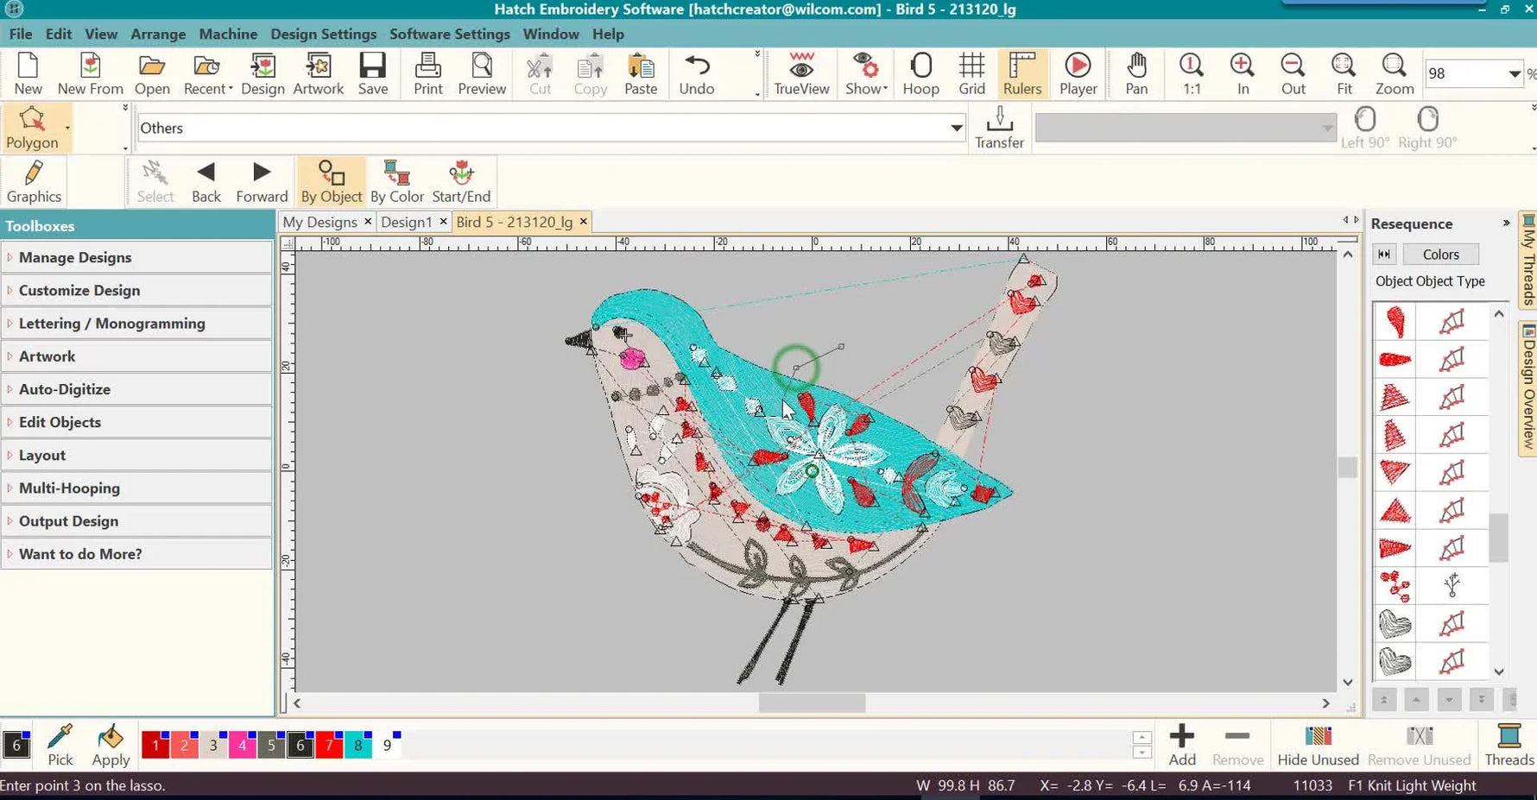Select the Polygon selection tool
Image resolution: width=1537 pixels, height=800 pixels.
tap(32, 128)
